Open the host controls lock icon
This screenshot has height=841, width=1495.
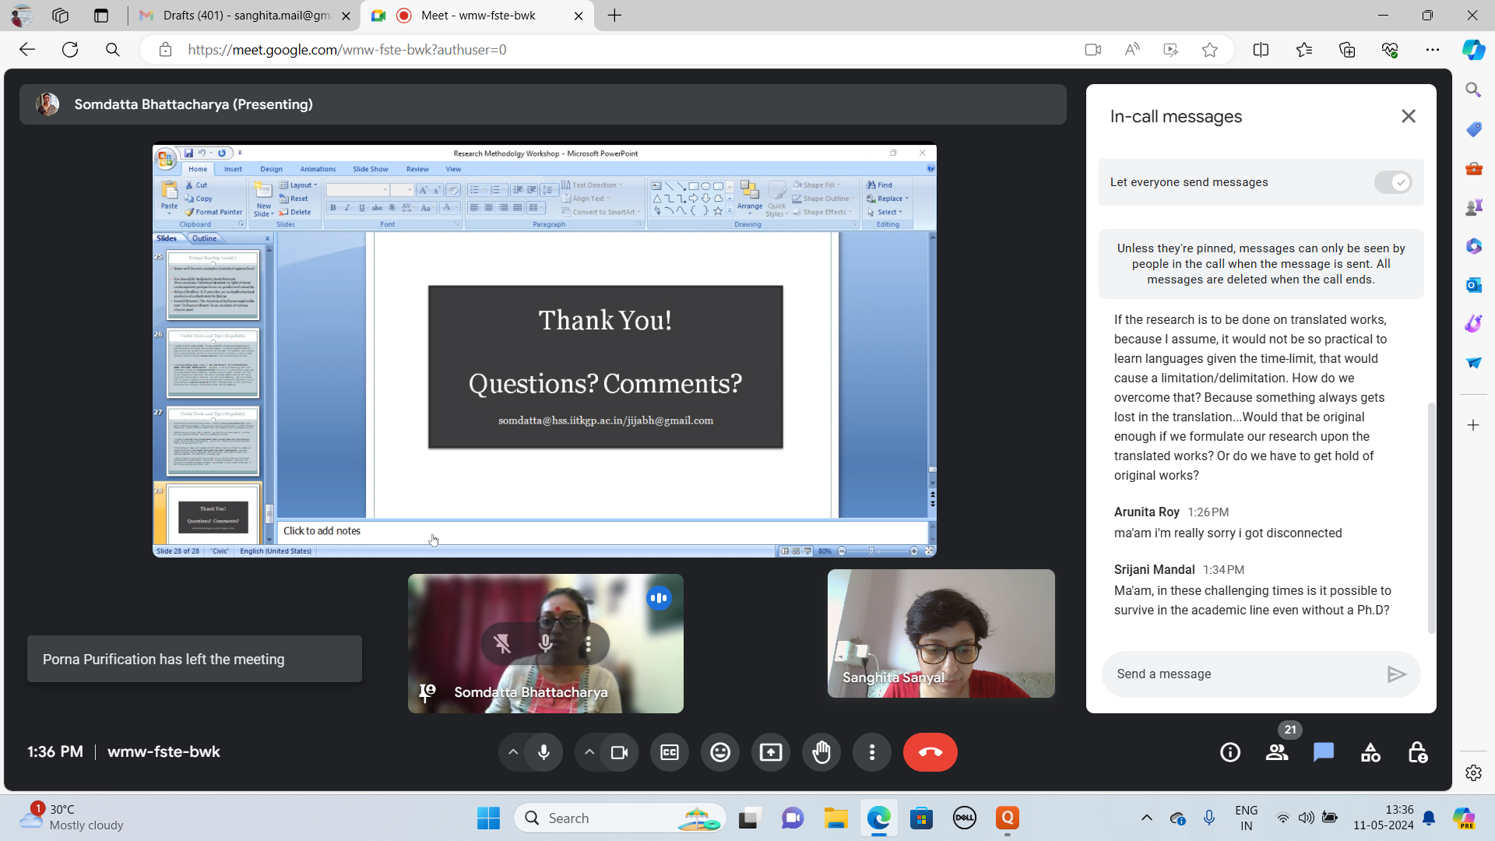click(1417, 752)
